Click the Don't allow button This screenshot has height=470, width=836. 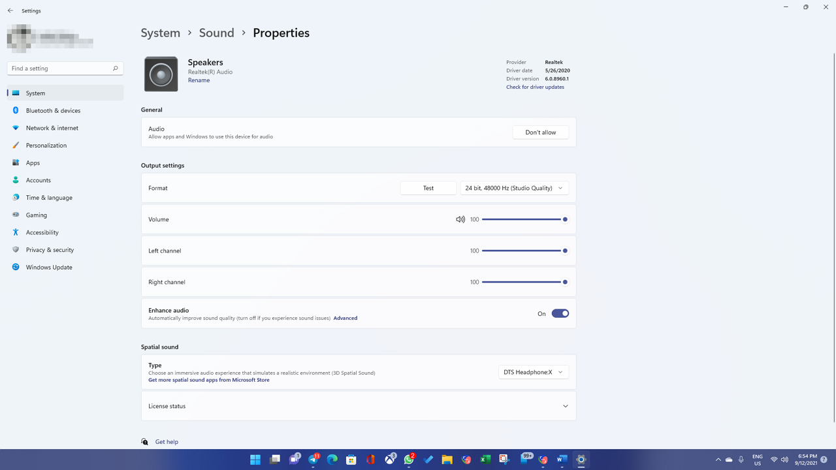[x=540, y=133]
